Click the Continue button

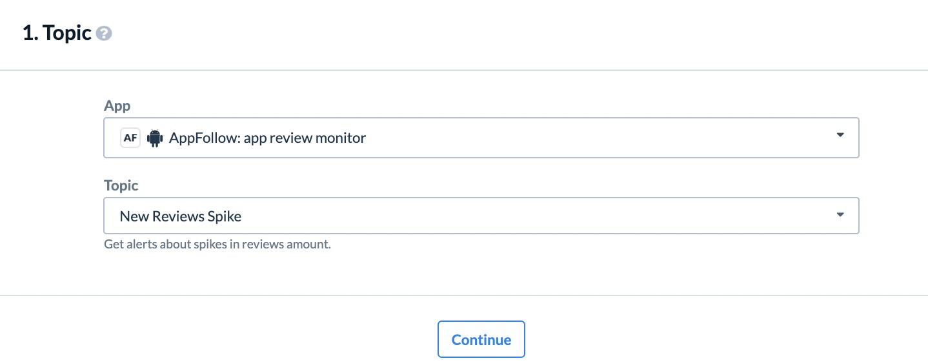481,339
